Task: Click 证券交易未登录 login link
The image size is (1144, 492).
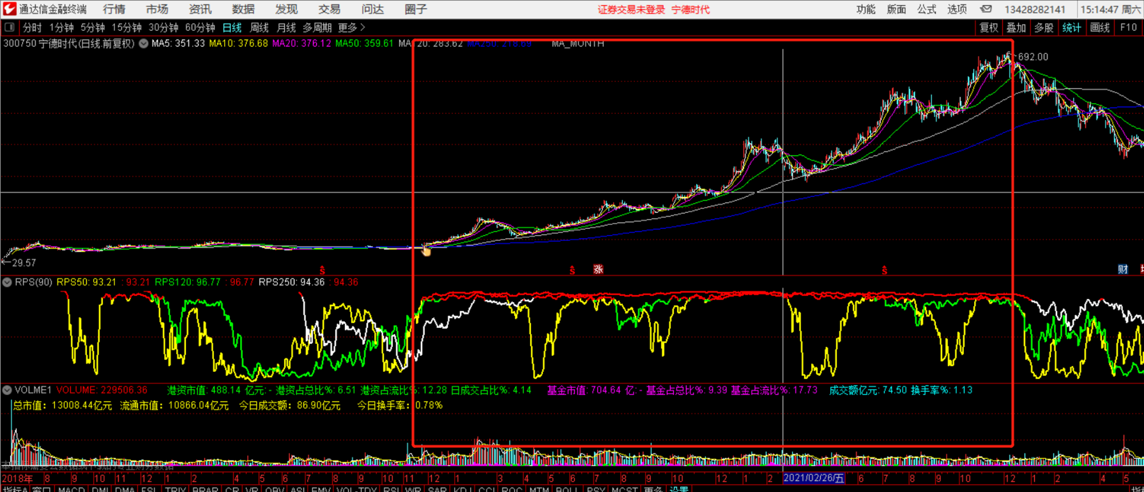Action: click(631, 10)
